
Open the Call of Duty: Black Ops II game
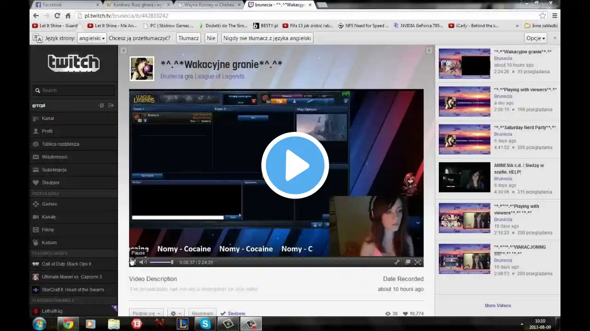[66, 264]
